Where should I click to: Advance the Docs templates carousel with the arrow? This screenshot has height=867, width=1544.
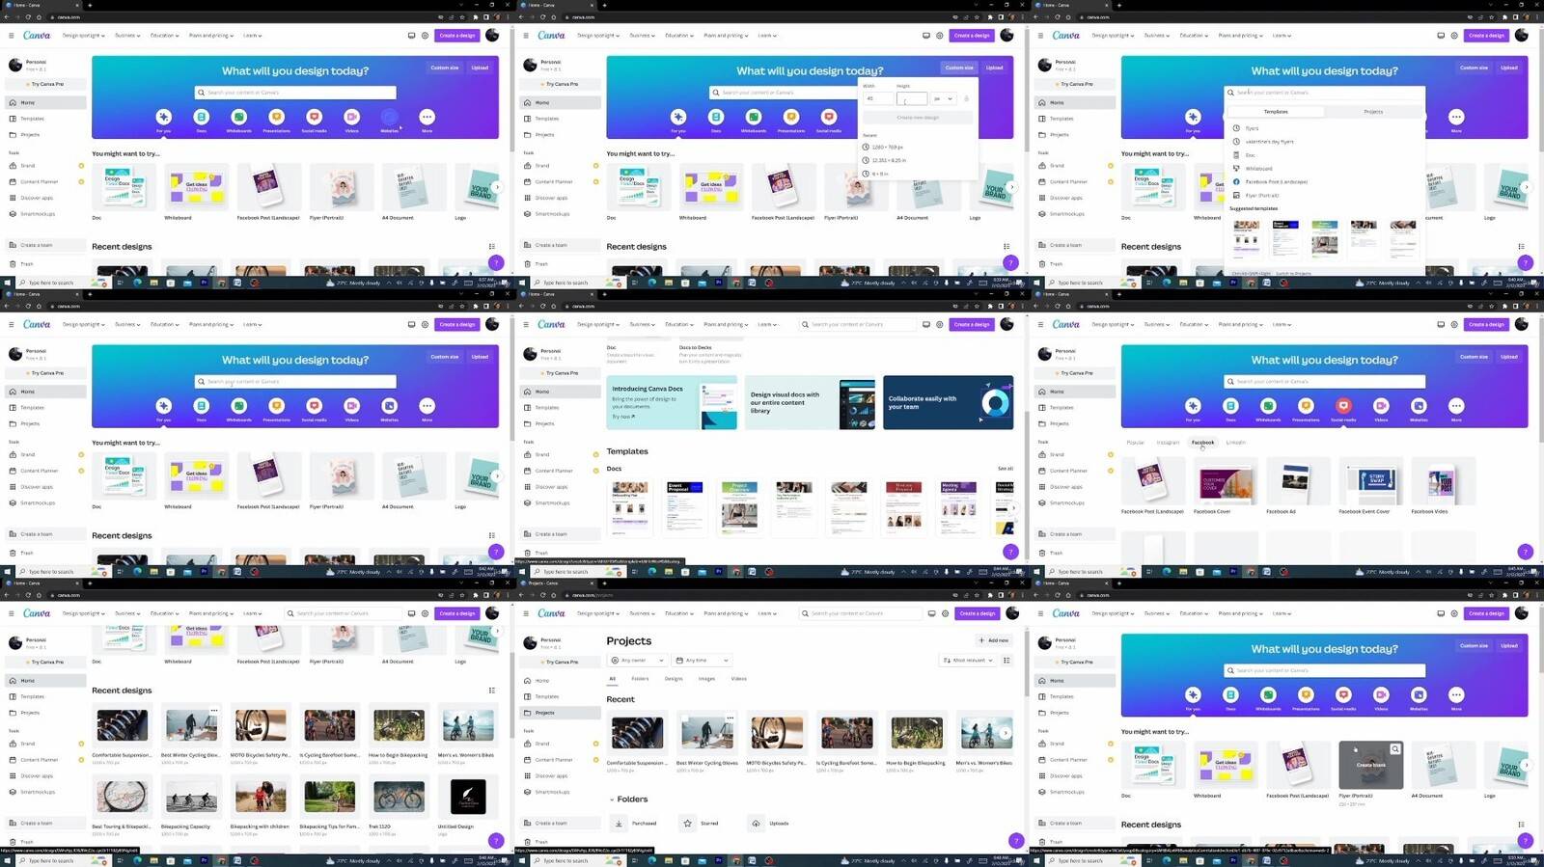tap(1012, 508)
